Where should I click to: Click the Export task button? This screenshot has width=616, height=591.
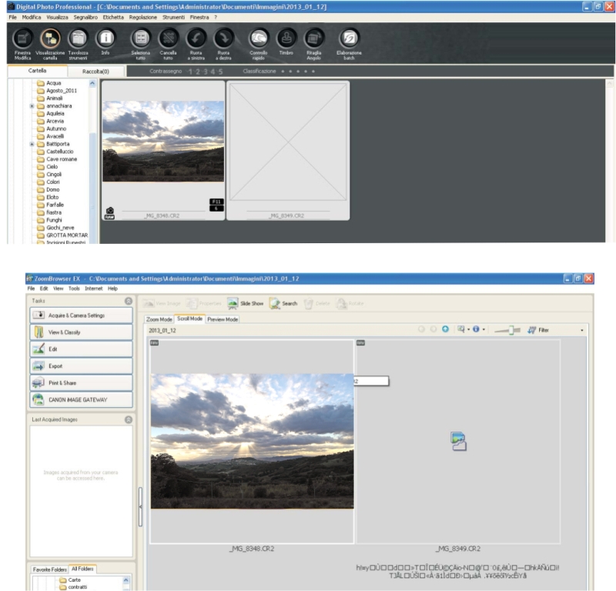click(82, 366)
